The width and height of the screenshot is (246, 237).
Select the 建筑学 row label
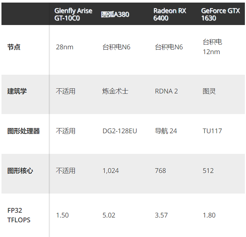point(17,91)
